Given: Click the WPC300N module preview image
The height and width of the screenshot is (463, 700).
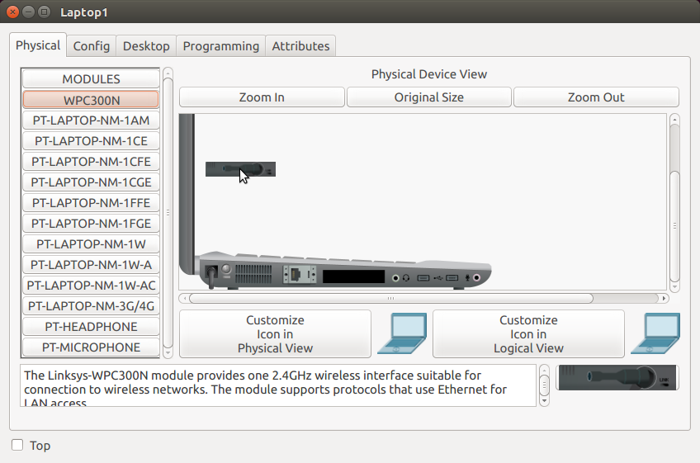Looking at the screenshot, I should [617, 377].
